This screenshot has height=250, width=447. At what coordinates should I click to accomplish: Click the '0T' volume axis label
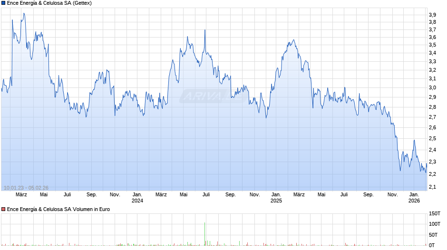click(432, 245)
